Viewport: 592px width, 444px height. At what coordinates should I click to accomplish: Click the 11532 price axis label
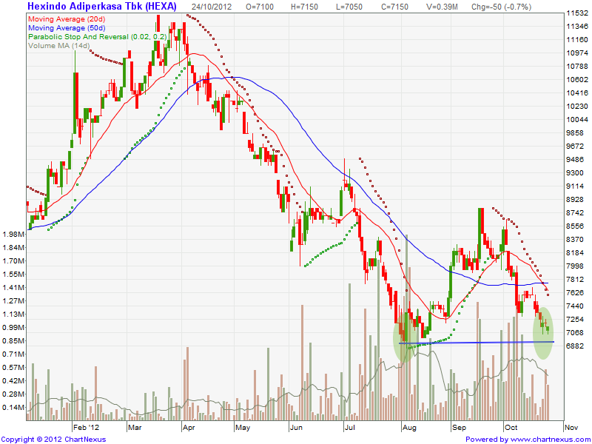[577, 13]
